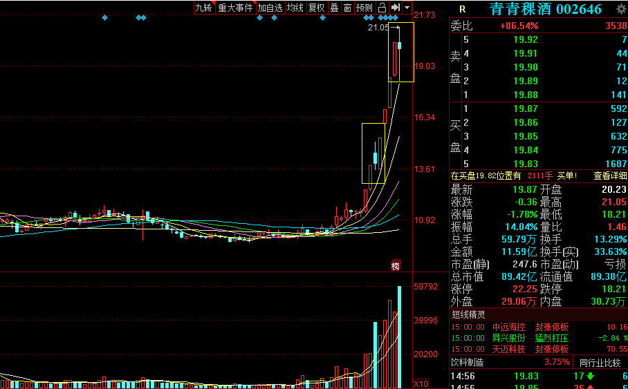Click buy level 1 price 19.87
The height and width of the screenshot is (389, 628).
[526, 108]
